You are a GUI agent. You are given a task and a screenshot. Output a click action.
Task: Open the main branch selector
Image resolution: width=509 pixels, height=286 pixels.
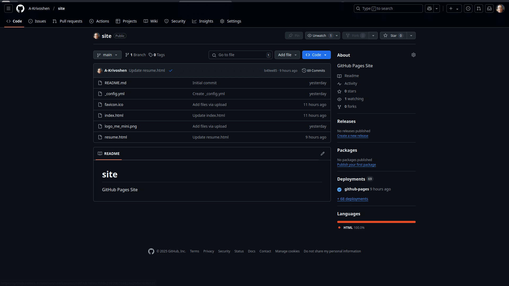tap(107, 55)
